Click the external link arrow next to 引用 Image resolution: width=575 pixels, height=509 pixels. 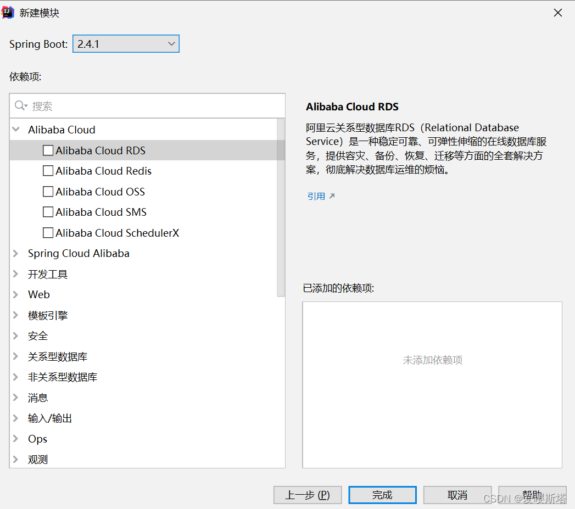(x=332, y=196)
